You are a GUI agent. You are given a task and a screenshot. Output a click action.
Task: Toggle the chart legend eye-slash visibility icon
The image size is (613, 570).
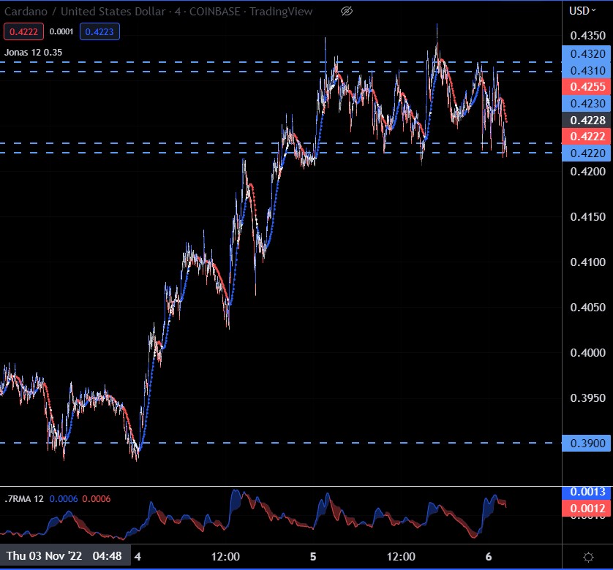point(347,12)
